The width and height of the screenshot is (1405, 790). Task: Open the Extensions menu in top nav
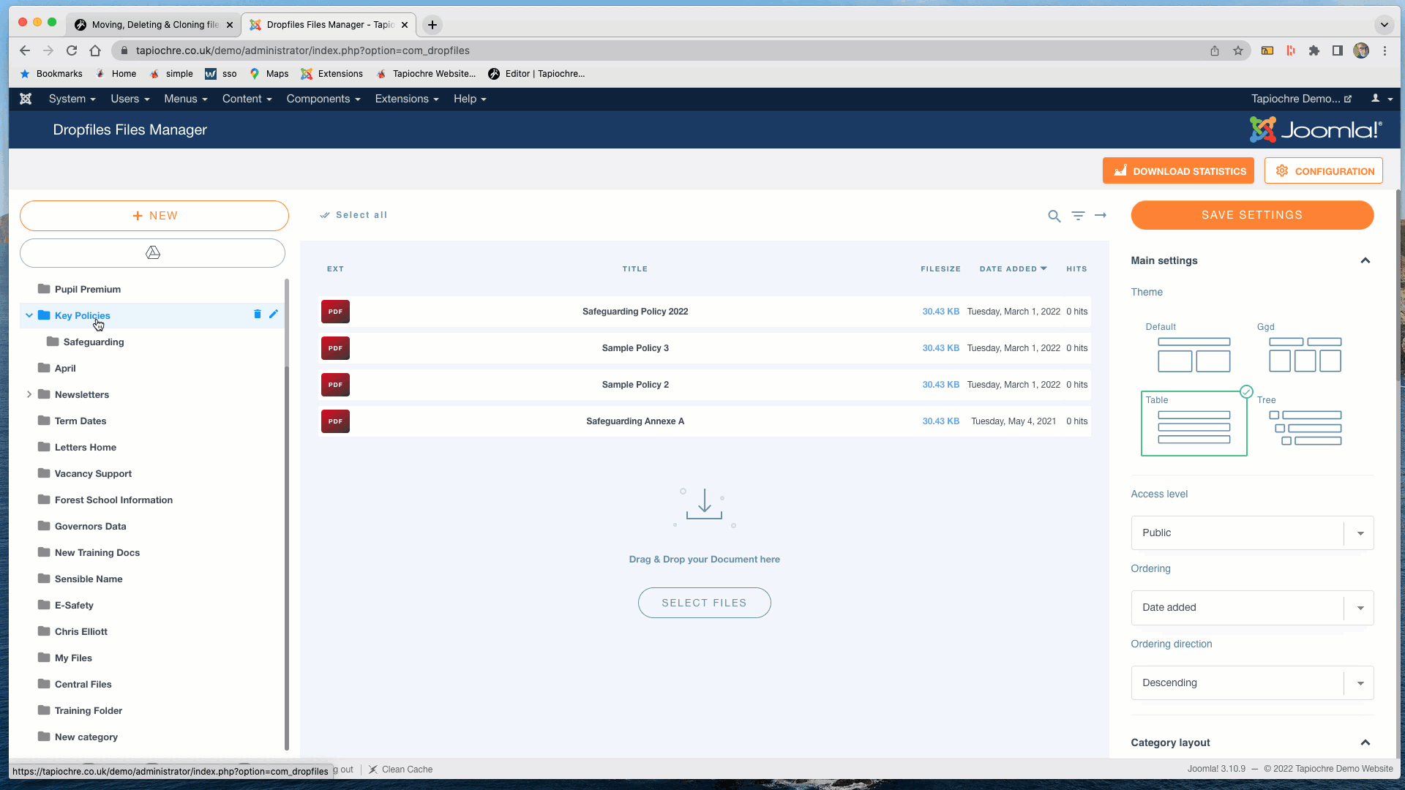[x=402, y=99]
